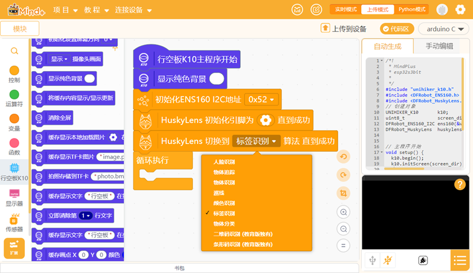Click the pin selector in HuskyLens 初始化 block

(x=265, y=120)
